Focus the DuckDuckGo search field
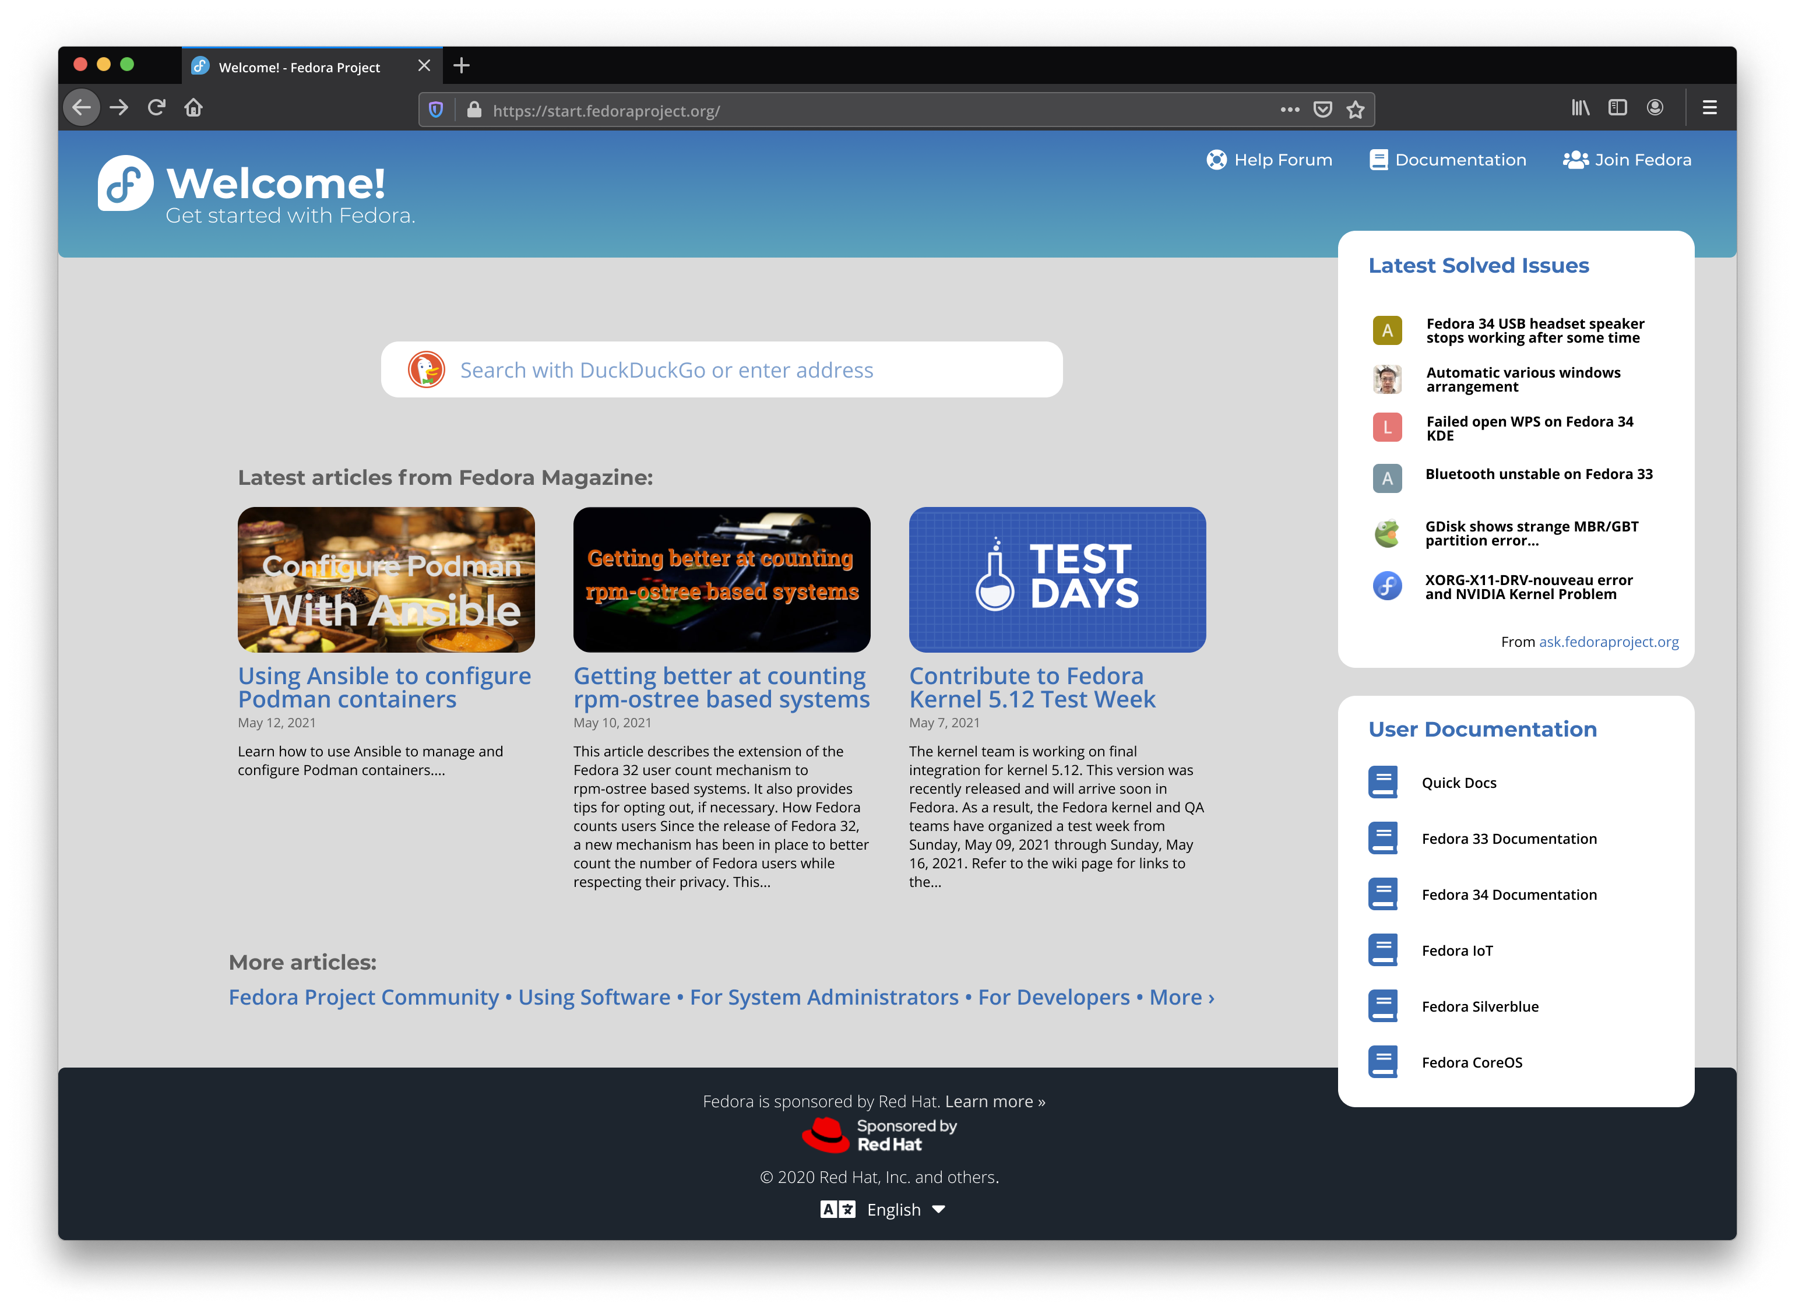This screenshot has width=1795, height=1310. (721, 370)
